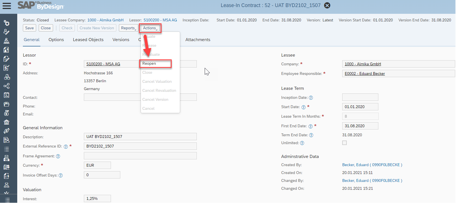Open the hamburger main menu

(x=6, y=6)
